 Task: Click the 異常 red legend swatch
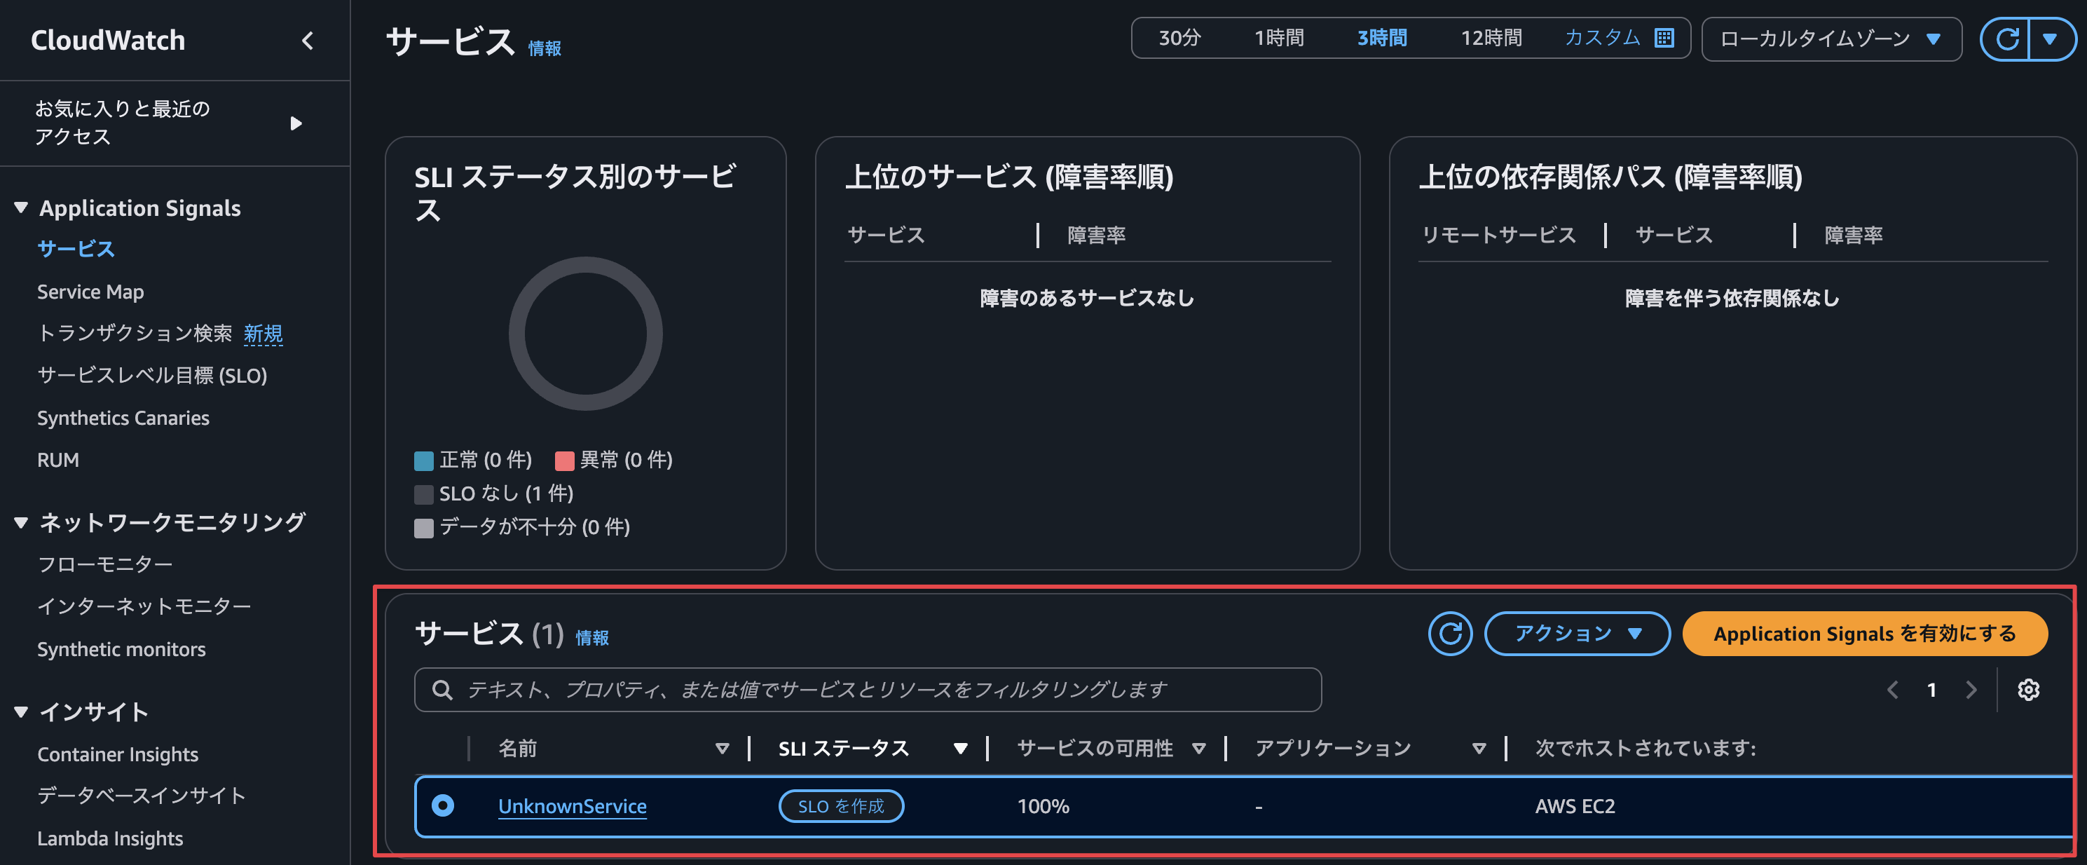(x=565, y=461)
